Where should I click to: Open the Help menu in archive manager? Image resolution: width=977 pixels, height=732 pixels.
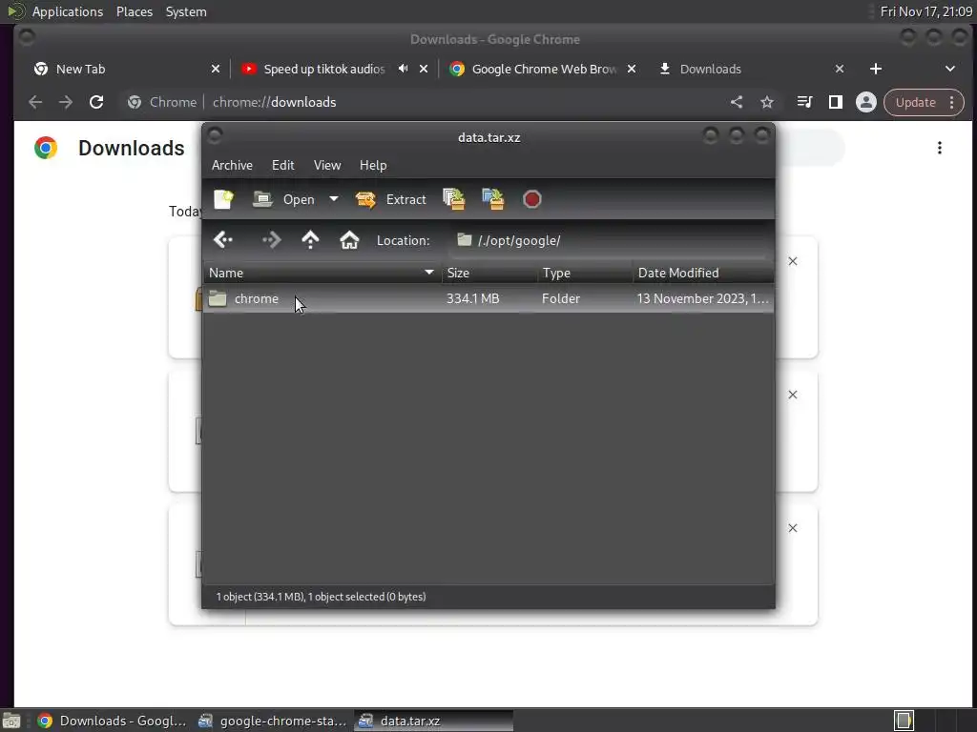click(373, 165)
